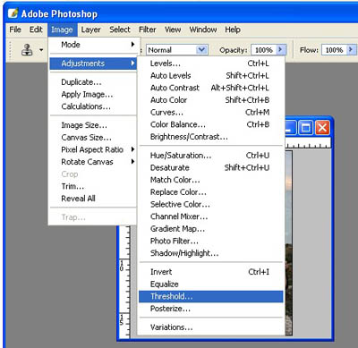
Task: Choose Reveal All menu item
Action: click(x=93, y=199)
